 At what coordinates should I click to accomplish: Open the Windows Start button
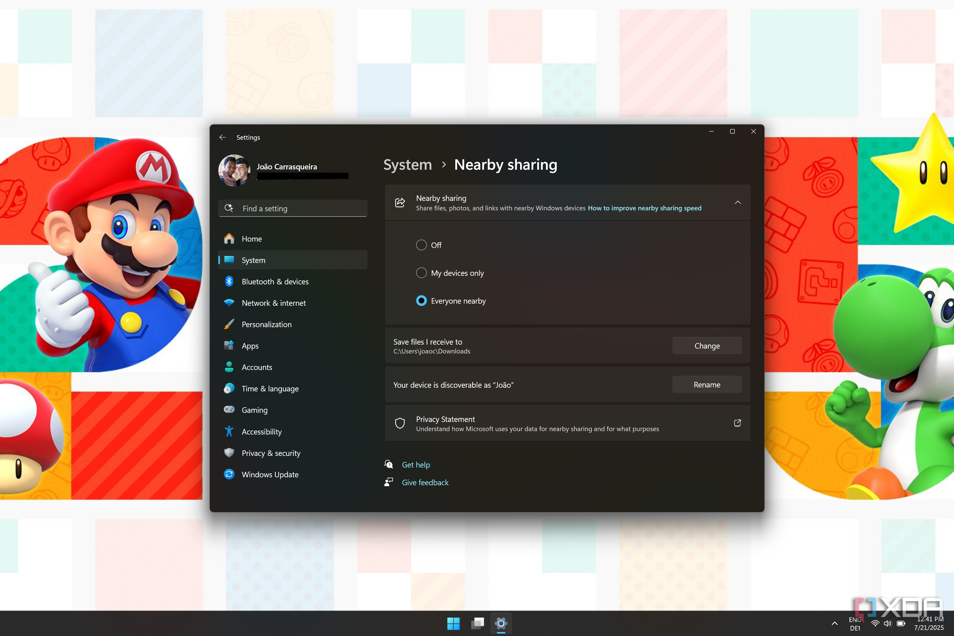coord(453,623)
